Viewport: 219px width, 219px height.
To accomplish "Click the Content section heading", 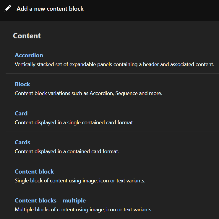I will [x=27, y=36].
